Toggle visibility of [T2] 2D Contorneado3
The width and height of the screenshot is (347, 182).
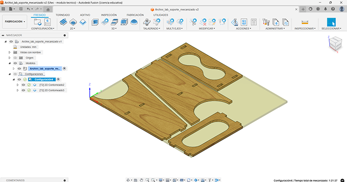(x=23, y=90)
